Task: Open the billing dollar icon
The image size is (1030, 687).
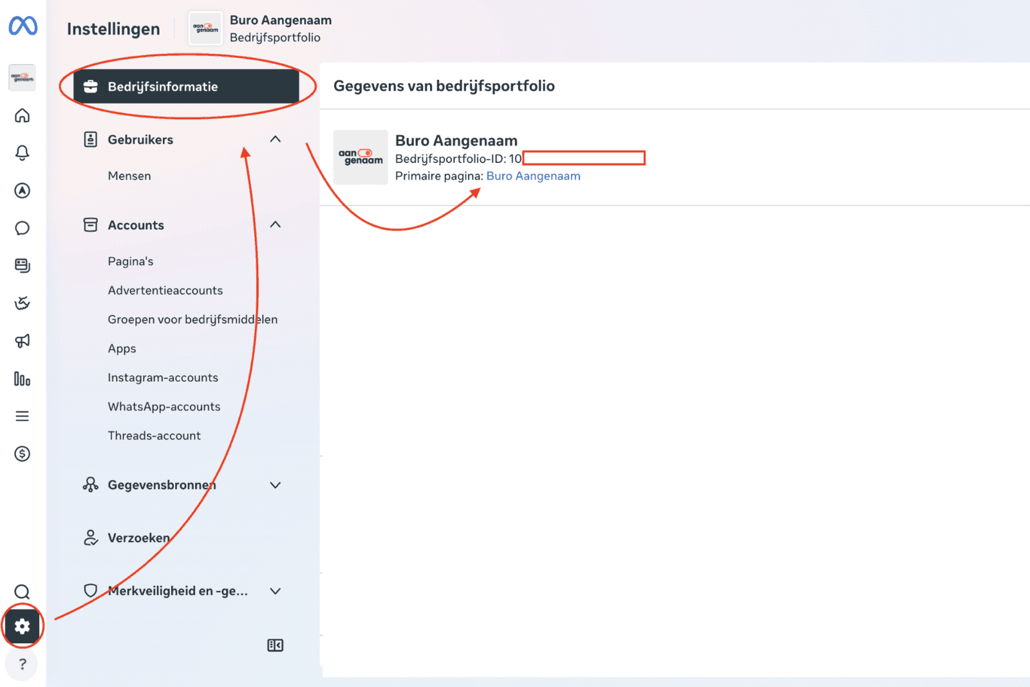Action: coord(23,454)
